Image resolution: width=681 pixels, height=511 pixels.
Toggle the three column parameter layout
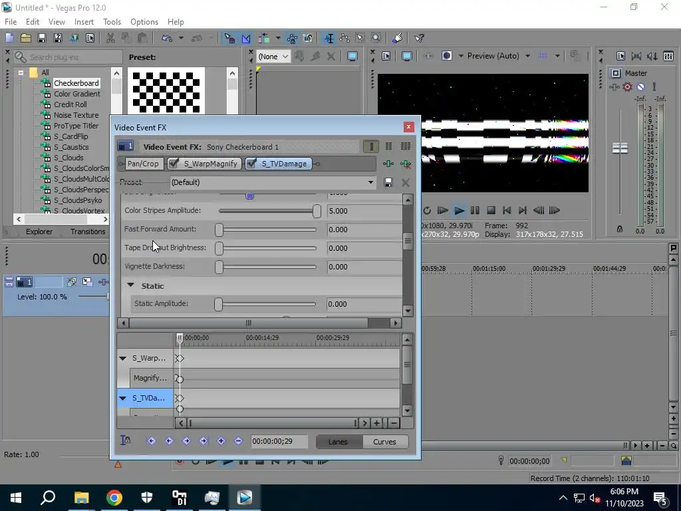(x=405, y=146)
